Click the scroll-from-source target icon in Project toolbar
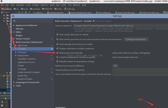This screenshot has height=108, width=168. [x=19, y=12]
